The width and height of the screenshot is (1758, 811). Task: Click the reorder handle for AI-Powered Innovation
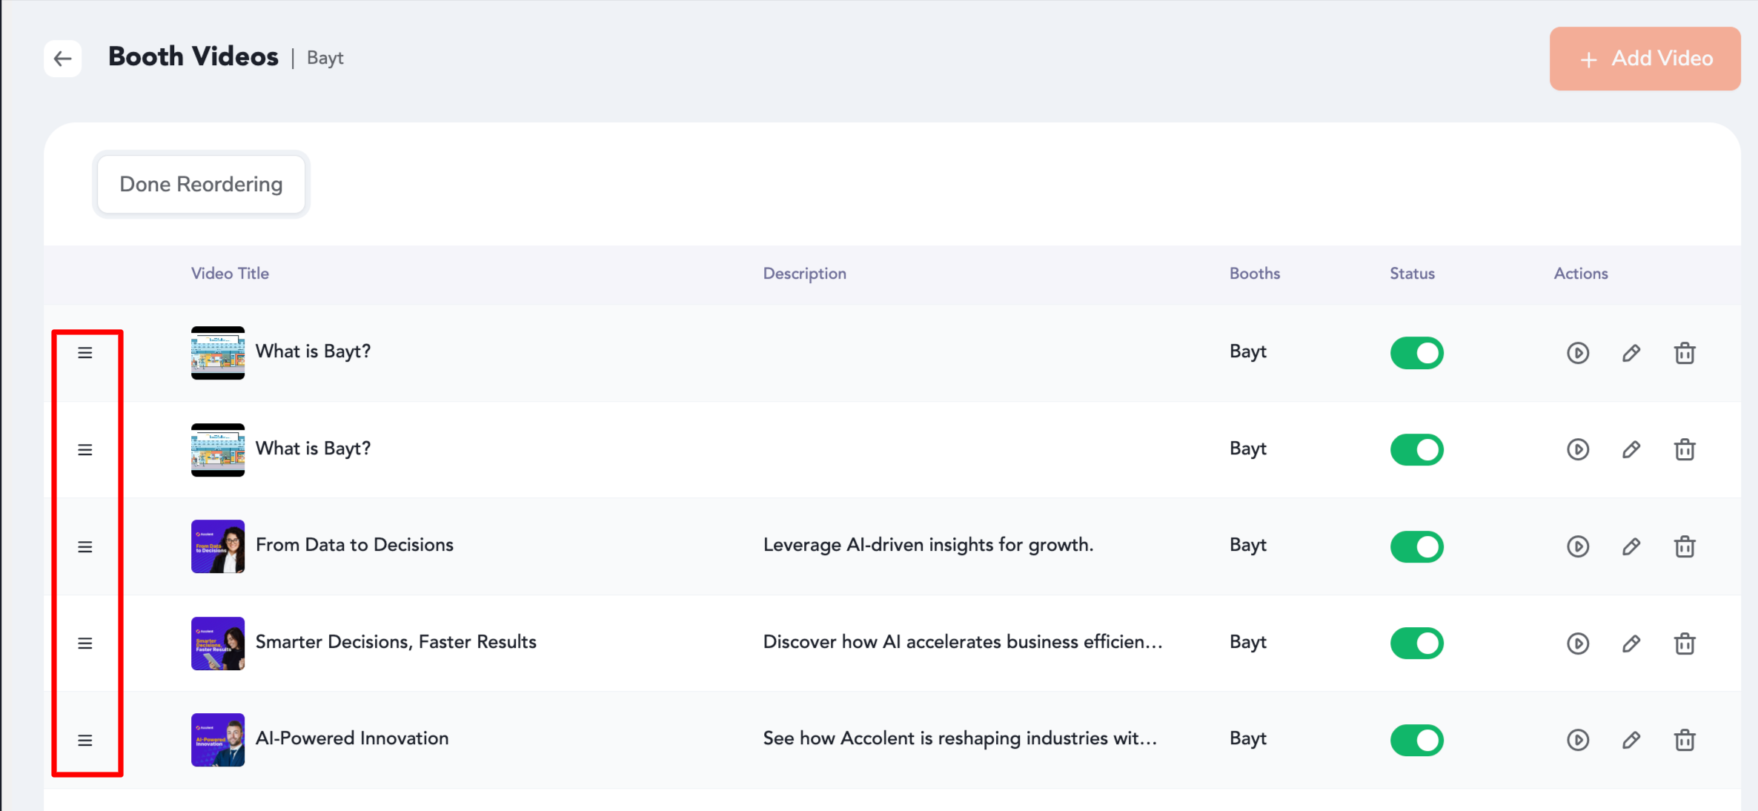85,741
